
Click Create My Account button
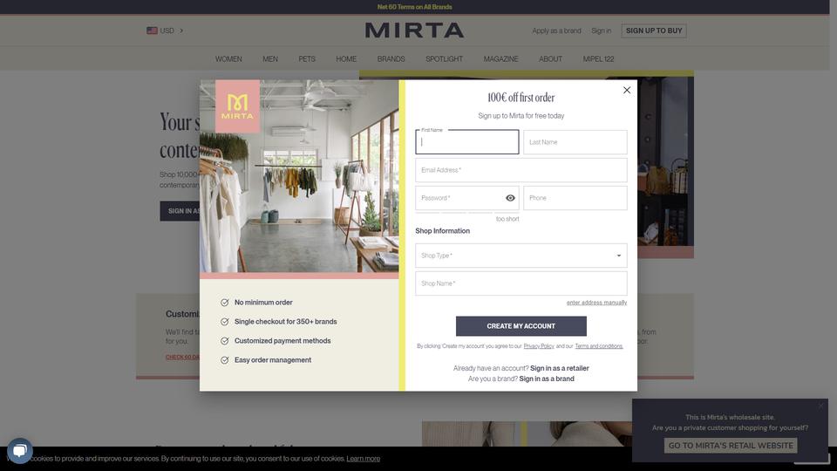pos(521,326)
